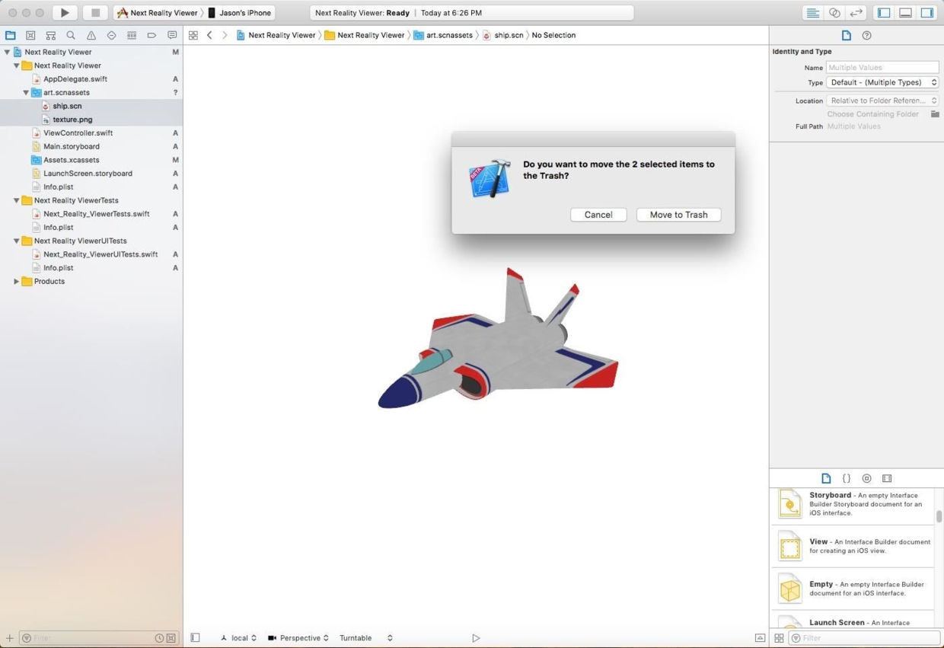Switch to the Assistant editor

pyautogui.click(x=833, y=12)
